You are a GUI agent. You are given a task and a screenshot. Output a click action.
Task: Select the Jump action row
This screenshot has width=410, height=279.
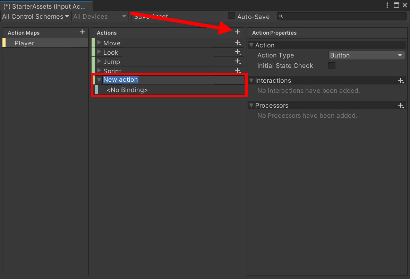pyautogui.click(x=168, y=62)
